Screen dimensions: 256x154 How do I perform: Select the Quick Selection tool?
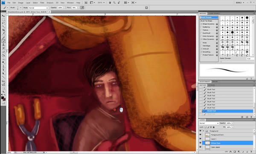(3, 26)
